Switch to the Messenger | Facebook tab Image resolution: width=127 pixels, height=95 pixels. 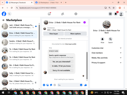coord(19,3)
